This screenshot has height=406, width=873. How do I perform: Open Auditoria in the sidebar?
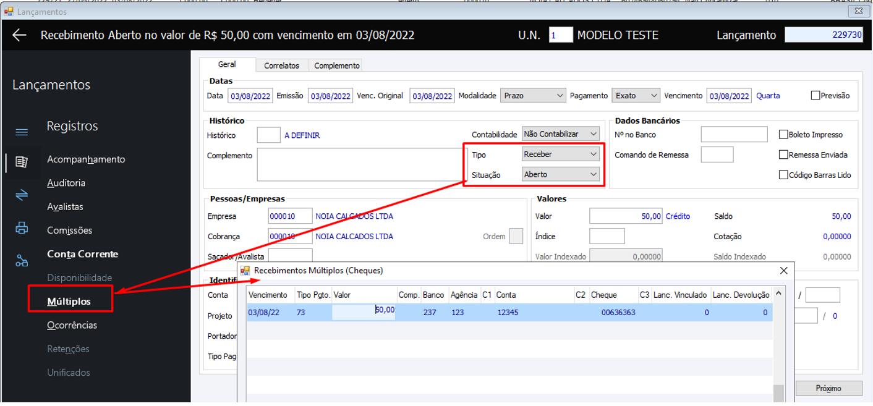[66, 183]
